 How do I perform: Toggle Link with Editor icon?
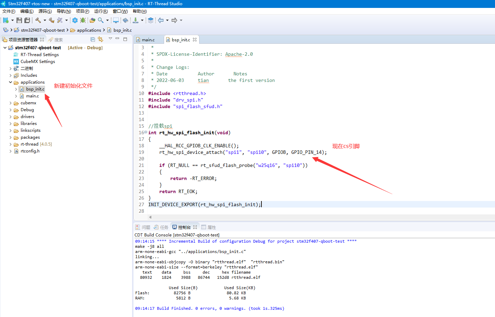point(100,39)
